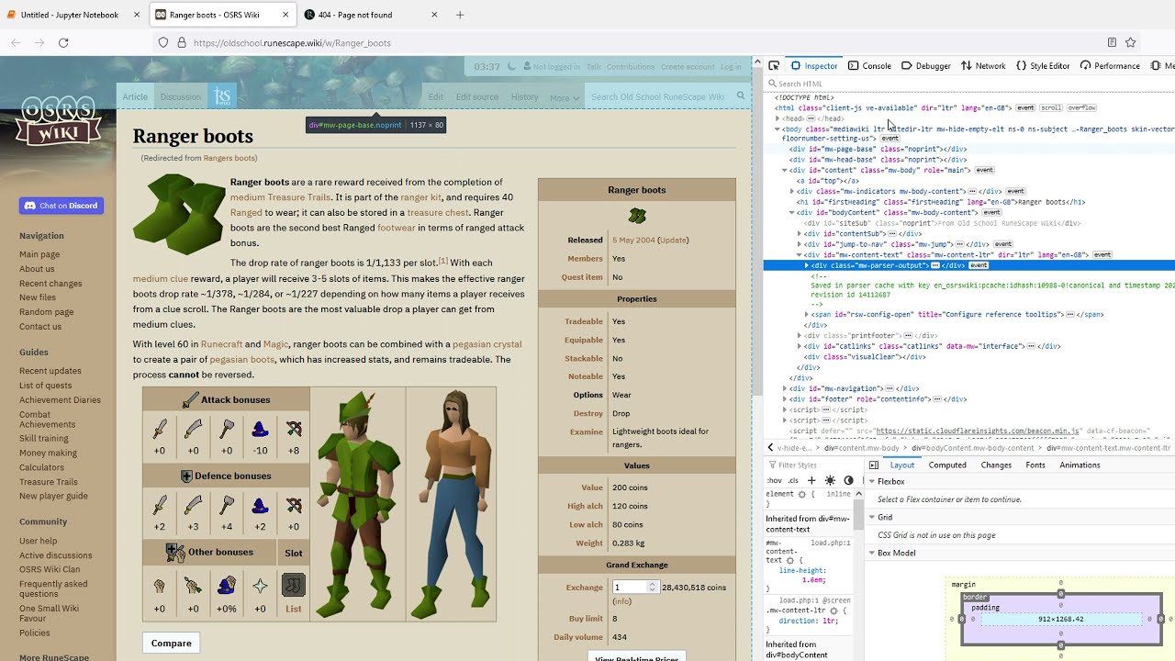Toggle the .cls class panel
Image resolution: width=1175 pixels, height=661 pixels.
point(793,480)
